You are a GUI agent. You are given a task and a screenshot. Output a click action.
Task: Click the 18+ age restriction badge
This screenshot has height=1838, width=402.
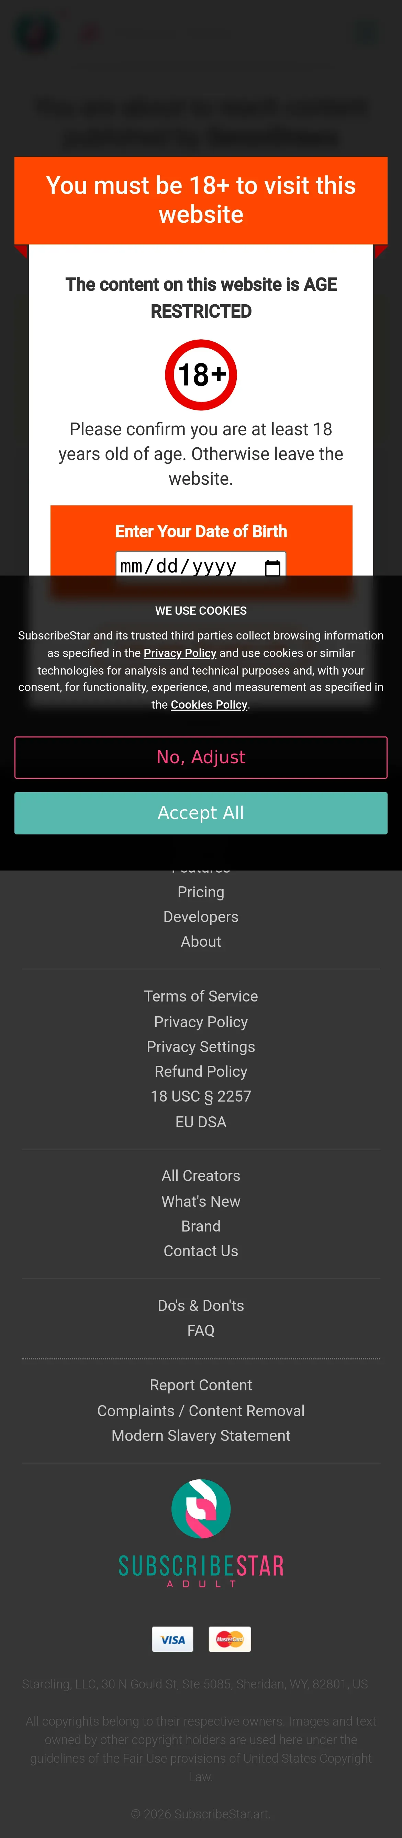pyautogui.click(x=201, y=375)
